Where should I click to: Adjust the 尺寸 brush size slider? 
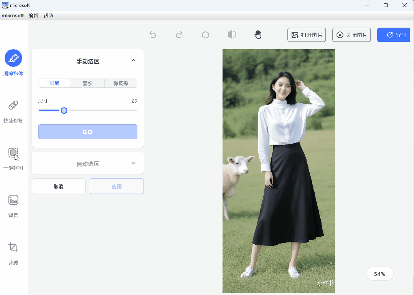(64, 110)
